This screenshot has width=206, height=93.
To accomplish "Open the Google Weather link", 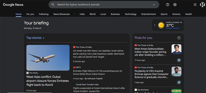I will click(x=173, y=28).
